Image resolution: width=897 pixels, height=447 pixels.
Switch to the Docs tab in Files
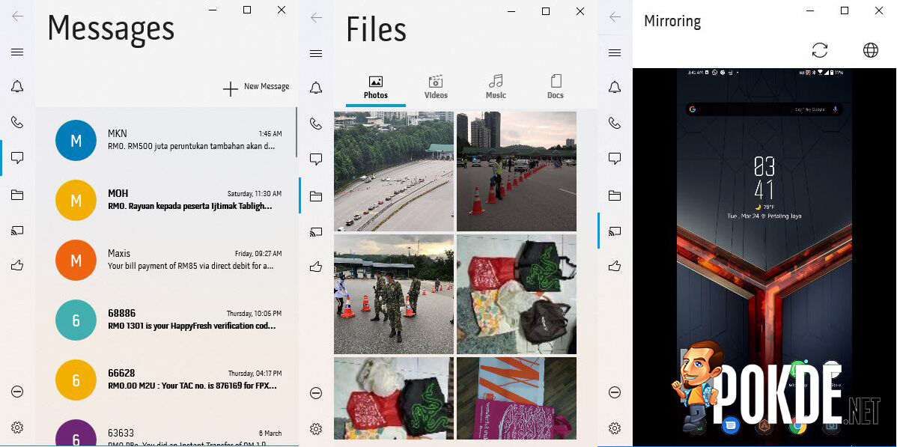(556, 88)
